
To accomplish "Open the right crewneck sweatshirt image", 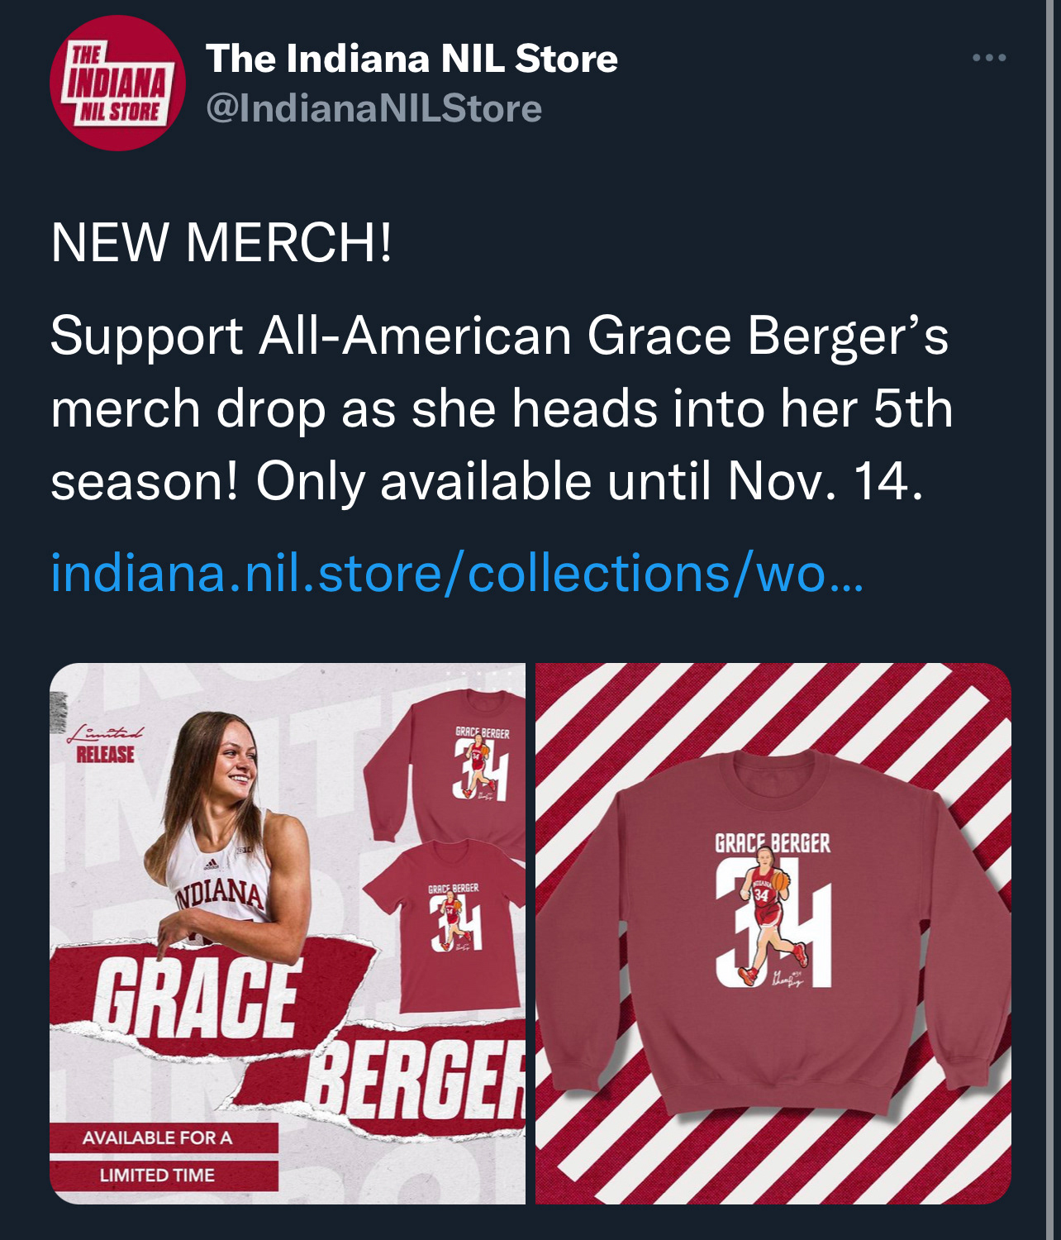I will pyautogui.click(x=773, y=932).
